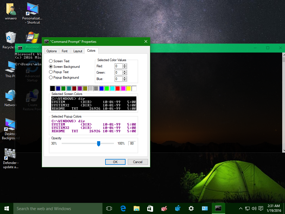The width and height of the screenshot is (285, 214).
Task: Open Microsoft Edge from the taskbar
Action: point(122,208)
